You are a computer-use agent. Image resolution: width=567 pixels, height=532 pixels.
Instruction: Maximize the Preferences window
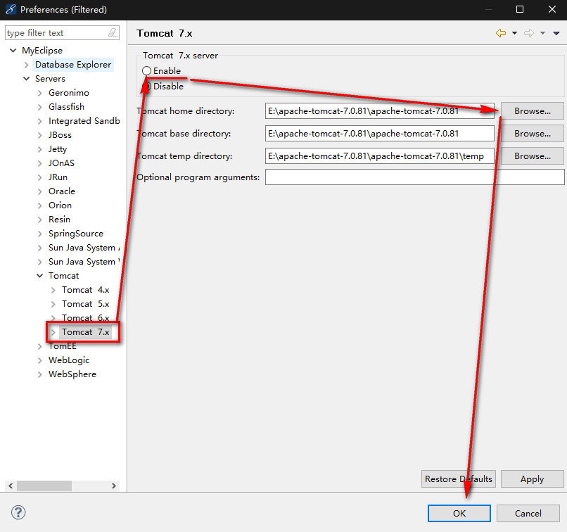(520, 9)
